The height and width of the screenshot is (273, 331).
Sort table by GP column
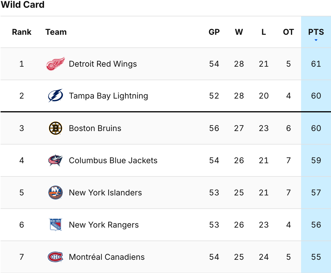click(x=214, y=32)
